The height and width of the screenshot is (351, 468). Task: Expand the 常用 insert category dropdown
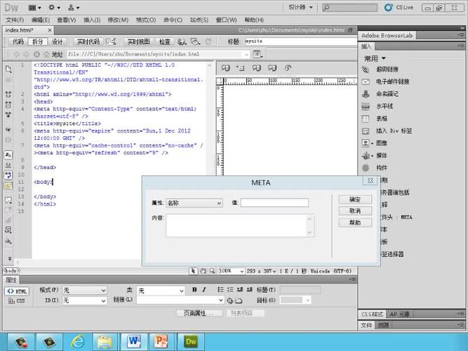click(380, 58)
